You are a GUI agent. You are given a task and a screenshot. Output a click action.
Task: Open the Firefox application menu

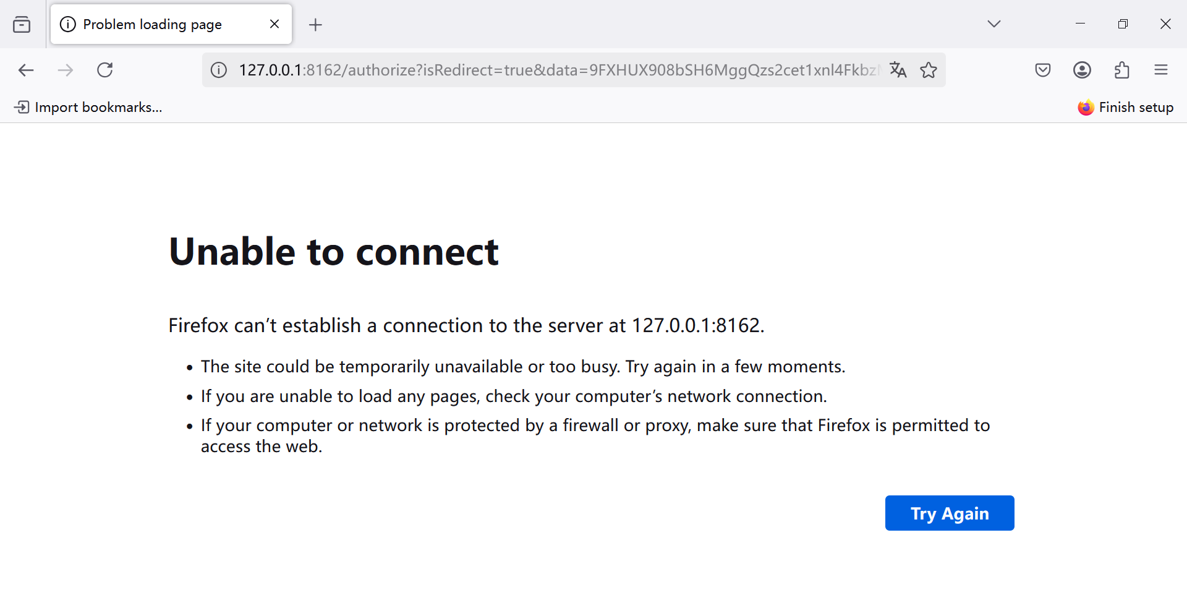point(1160,70)
